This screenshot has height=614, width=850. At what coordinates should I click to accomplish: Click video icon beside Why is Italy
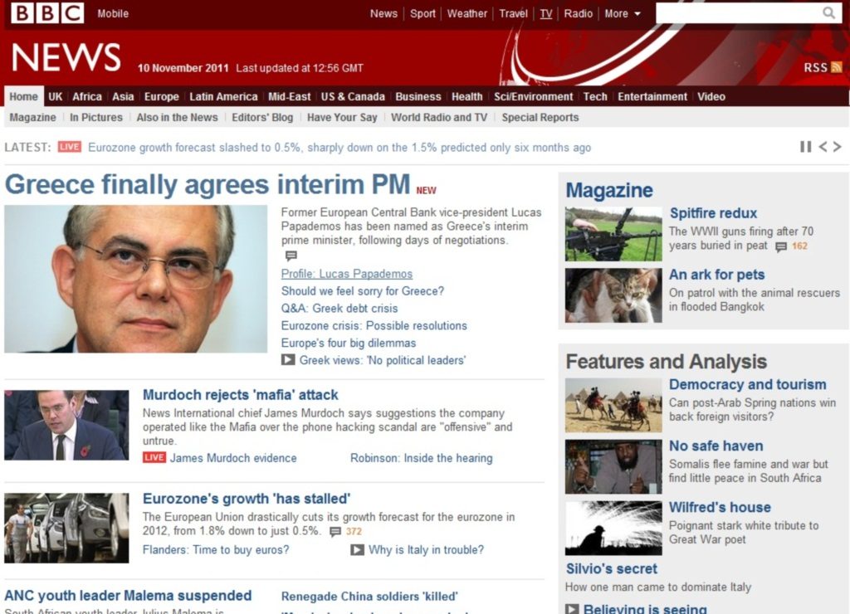357,549
